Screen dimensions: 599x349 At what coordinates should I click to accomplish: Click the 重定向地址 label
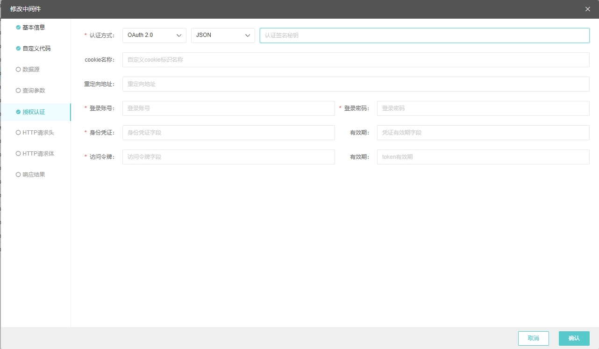point(99,84)
